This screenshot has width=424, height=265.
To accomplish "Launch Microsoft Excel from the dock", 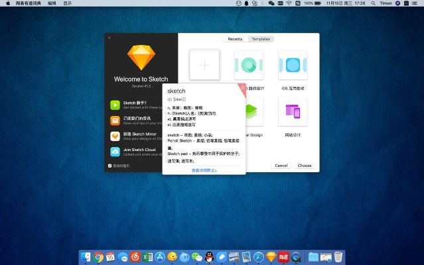I will pyautogui.click(x=148, y=257).
